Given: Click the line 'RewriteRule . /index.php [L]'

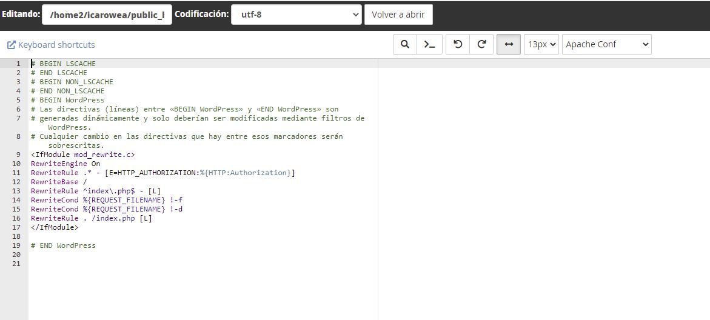Looking at the screenshot, I should tap(92, 218).
